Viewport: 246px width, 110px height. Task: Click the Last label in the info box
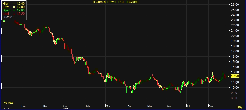[x=6, y=14]
